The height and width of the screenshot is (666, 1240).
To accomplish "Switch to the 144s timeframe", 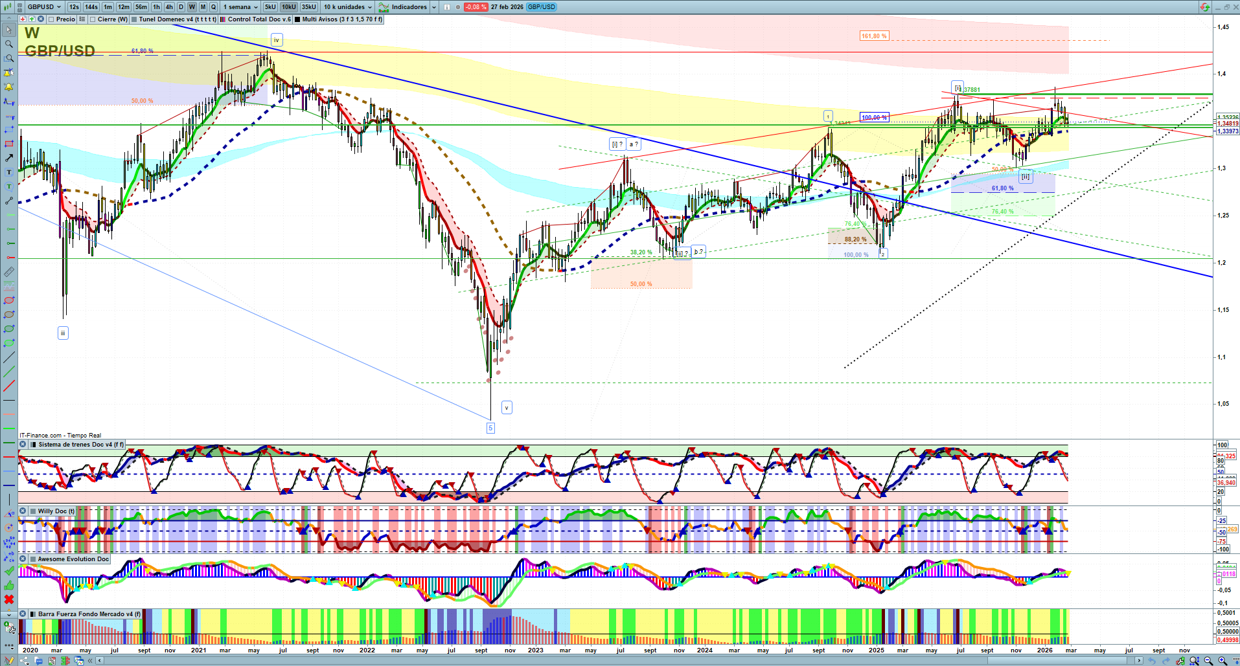I will (x=91, y=7).
